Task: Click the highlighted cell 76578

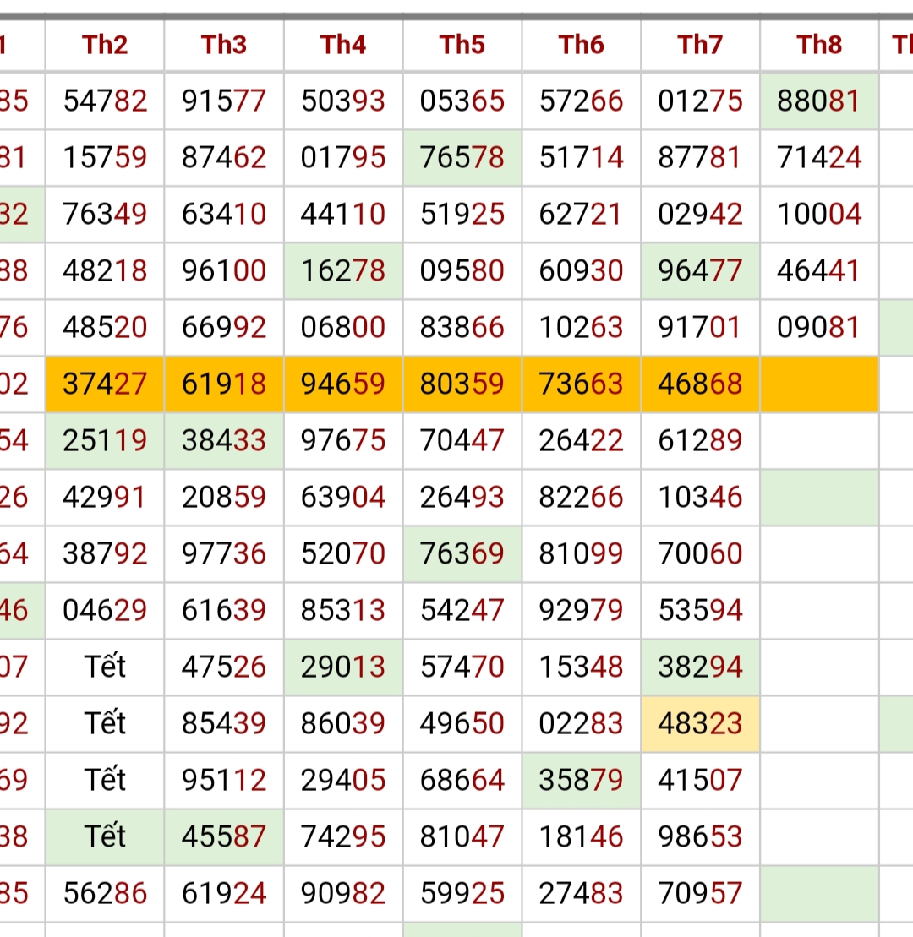Action: click(x=462, y=157)
